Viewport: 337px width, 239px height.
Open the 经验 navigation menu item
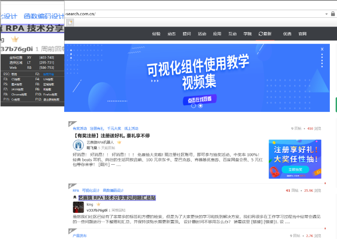[156, 34]
